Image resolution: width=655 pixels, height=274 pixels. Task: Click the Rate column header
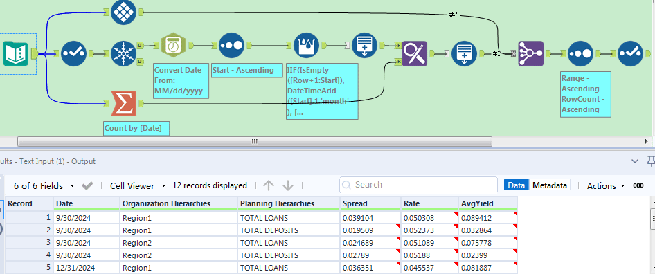tap(429, 204)
